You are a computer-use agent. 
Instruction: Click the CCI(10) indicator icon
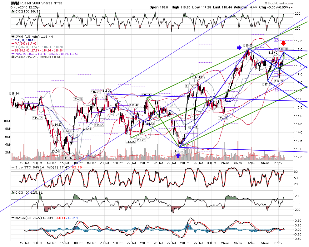pyautogui.click(x=13, y=12)
